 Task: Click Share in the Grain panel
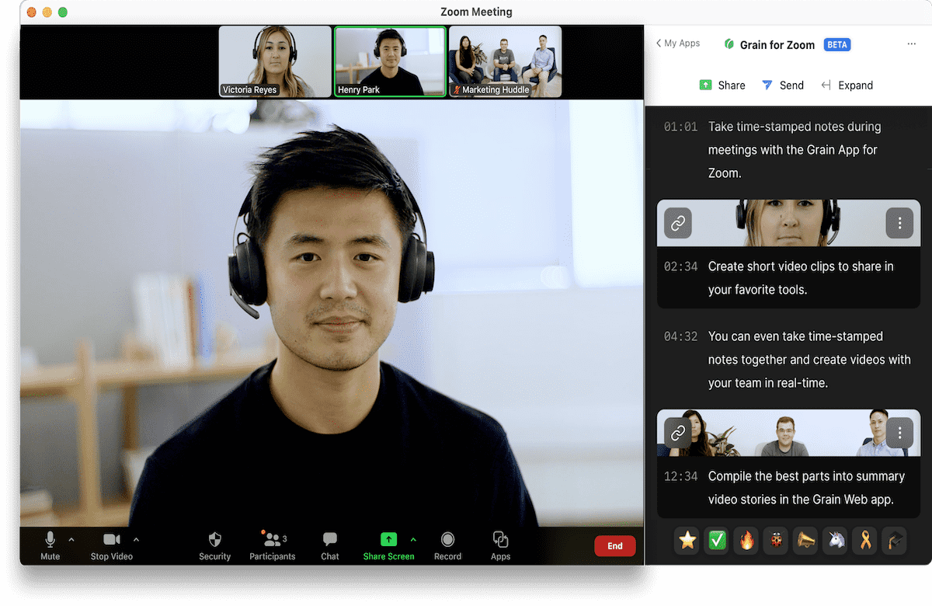coord(722,85)
